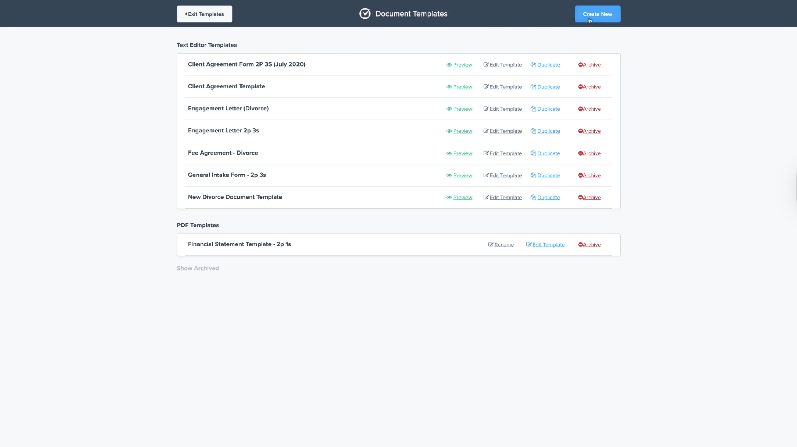Click red archive icon for Financial Statement Template

580,245
